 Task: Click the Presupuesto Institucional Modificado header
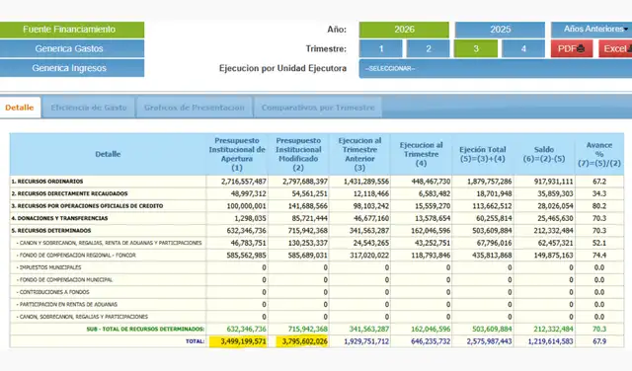pyautogui.click(x=298, y=154)
